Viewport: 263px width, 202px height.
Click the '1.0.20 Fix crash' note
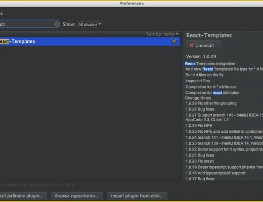pyautogui.click(x=200, y=161)
